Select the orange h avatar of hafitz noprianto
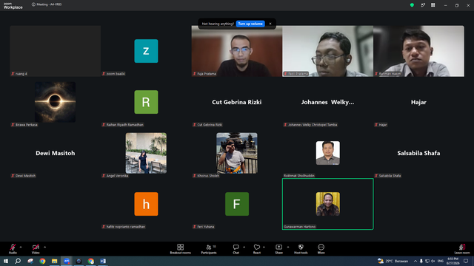The height and width of the screenshot is (266, 474). [x=146, y=204]
